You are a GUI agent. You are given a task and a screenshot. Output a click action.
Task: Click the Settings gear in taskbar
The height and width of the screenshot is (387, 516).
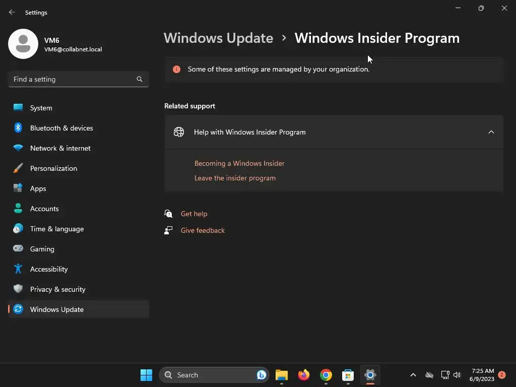coord(370,375)
